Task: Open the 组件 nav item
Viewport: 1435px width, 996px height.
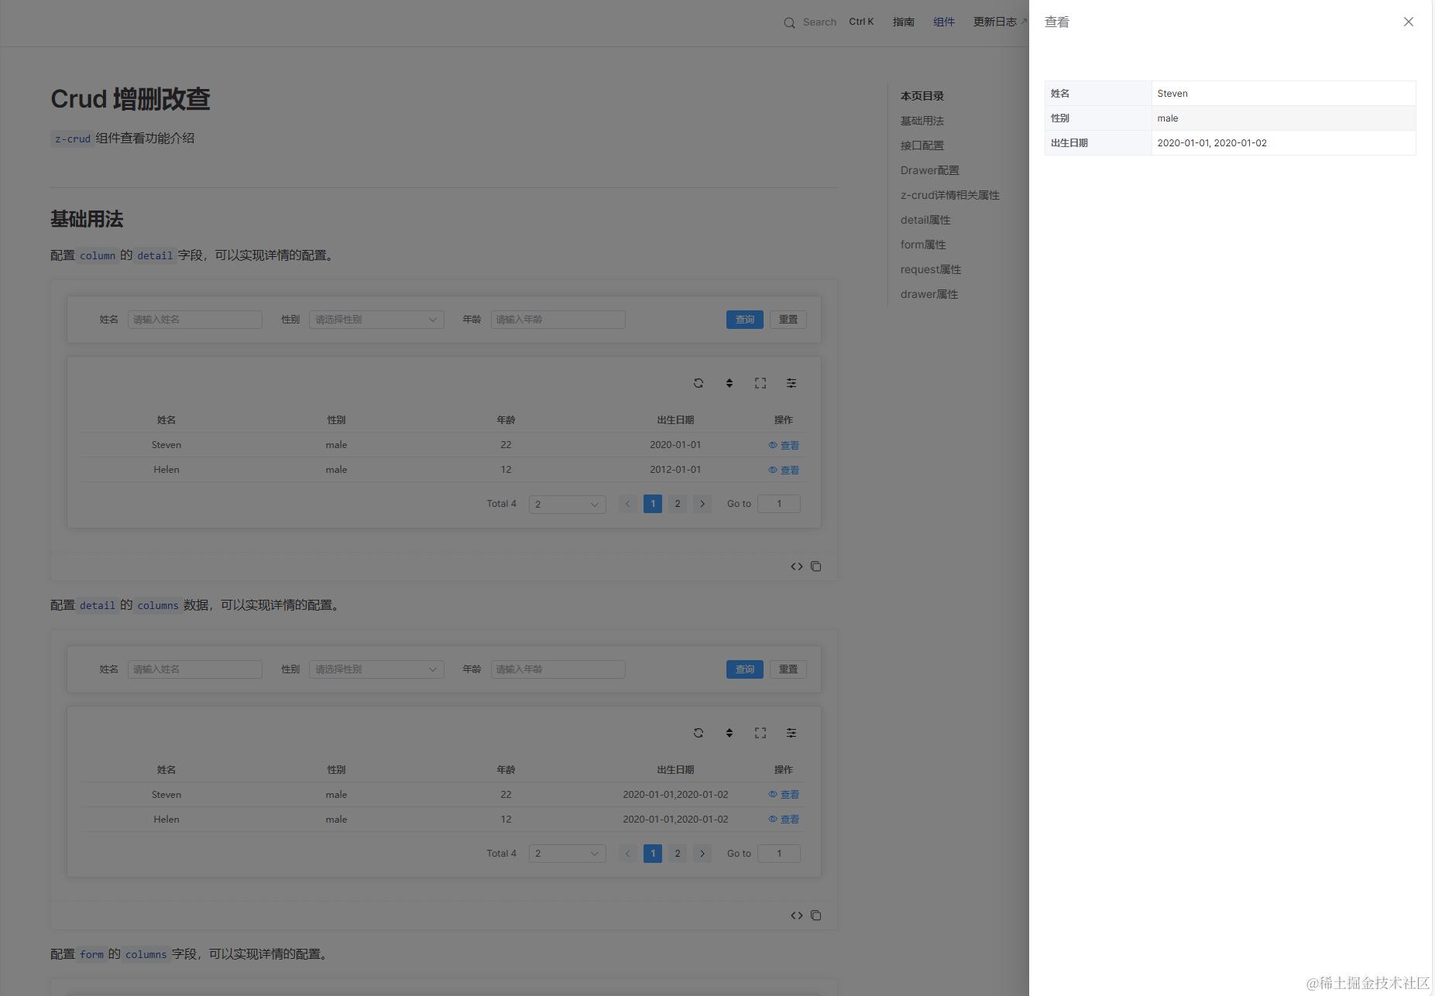Action: click(x=944, y=22)
